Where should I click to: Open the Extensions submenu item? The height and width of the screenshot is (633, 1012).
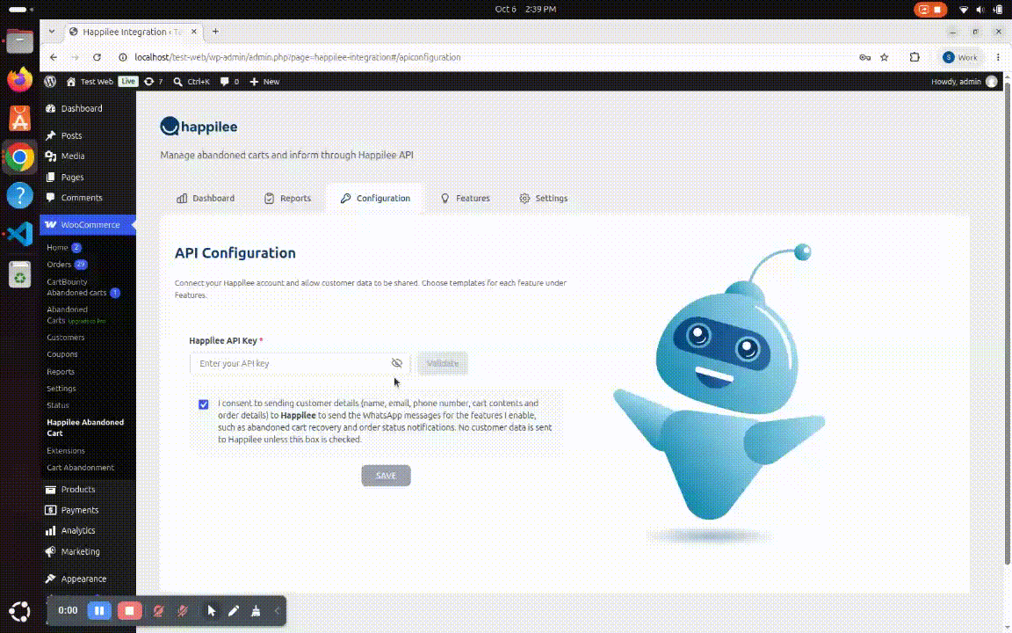tap(65, 450)
